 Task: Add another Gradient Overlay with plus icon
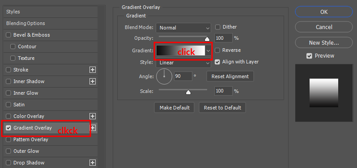[93, 128]
